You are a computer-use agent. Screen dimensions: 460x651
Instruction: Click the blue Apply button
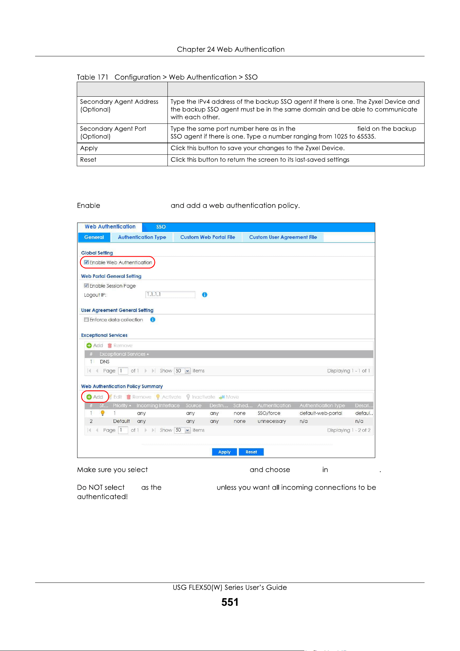[x=224, y=452]
